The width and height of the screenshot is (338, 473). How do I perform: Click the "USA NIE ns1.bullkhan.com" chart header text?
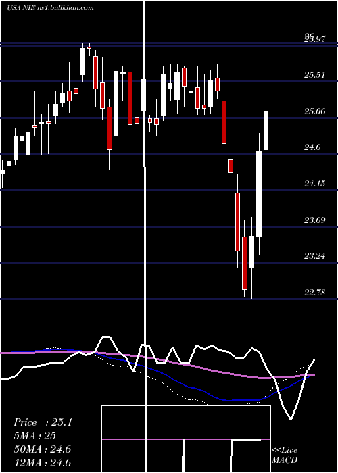(50, 8)
